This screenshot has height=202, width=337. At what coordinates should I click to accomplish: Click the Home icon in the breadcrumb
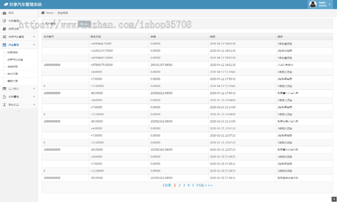coord(43,13)
